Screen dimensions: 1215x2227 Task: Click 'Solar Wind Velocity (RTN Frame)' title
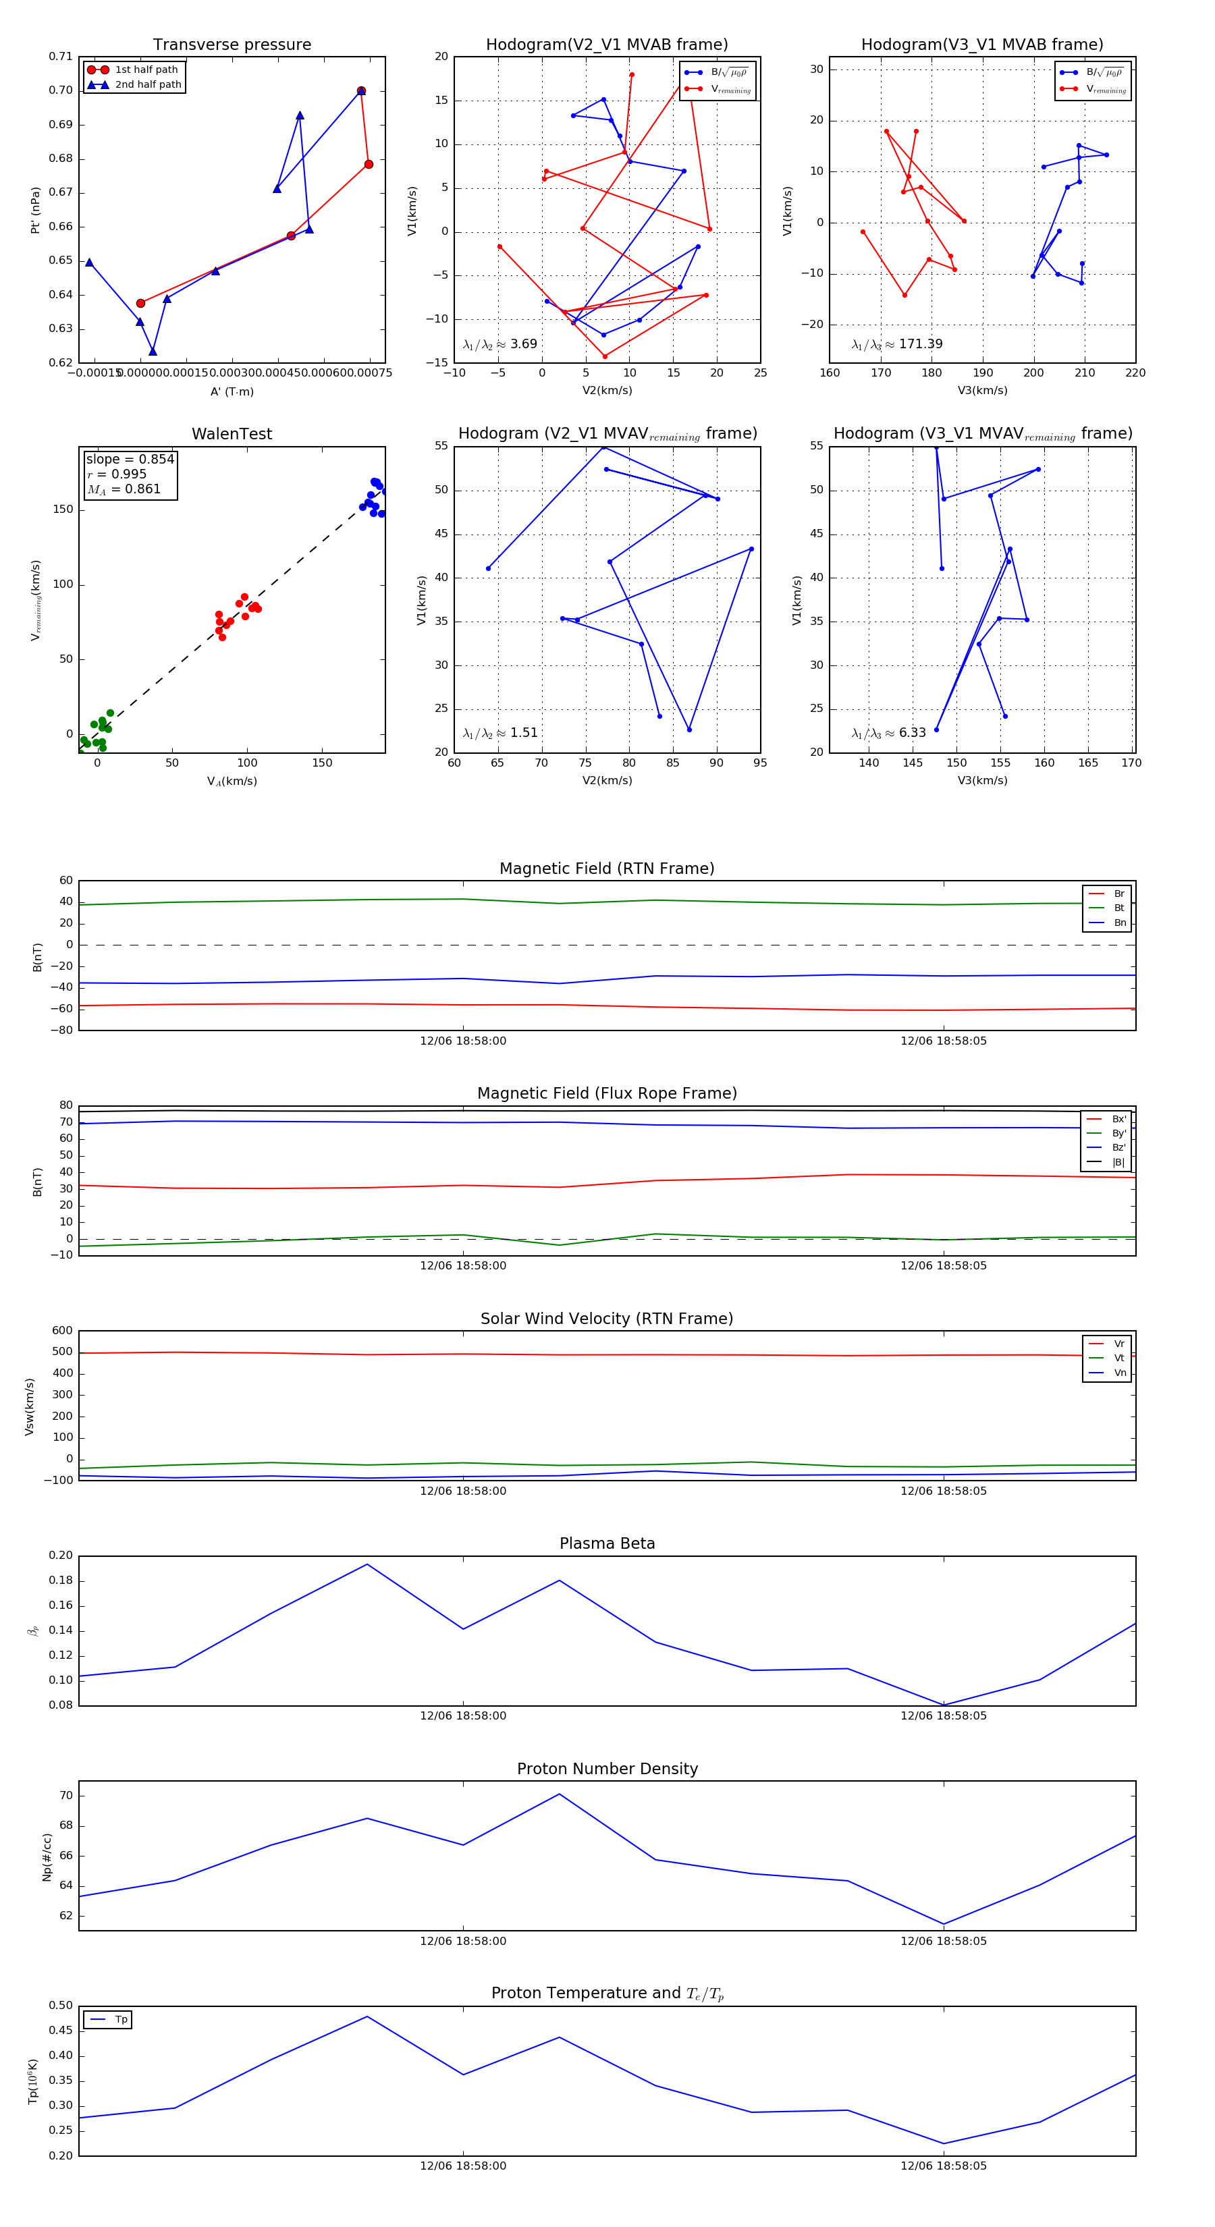tap(607, 1319)
